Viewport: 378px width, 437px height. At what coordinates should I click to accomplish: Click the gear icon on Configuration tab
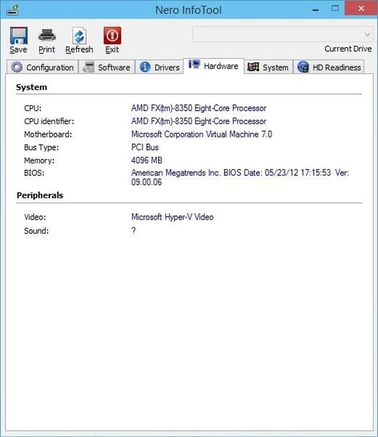click(x=17, y=67)
